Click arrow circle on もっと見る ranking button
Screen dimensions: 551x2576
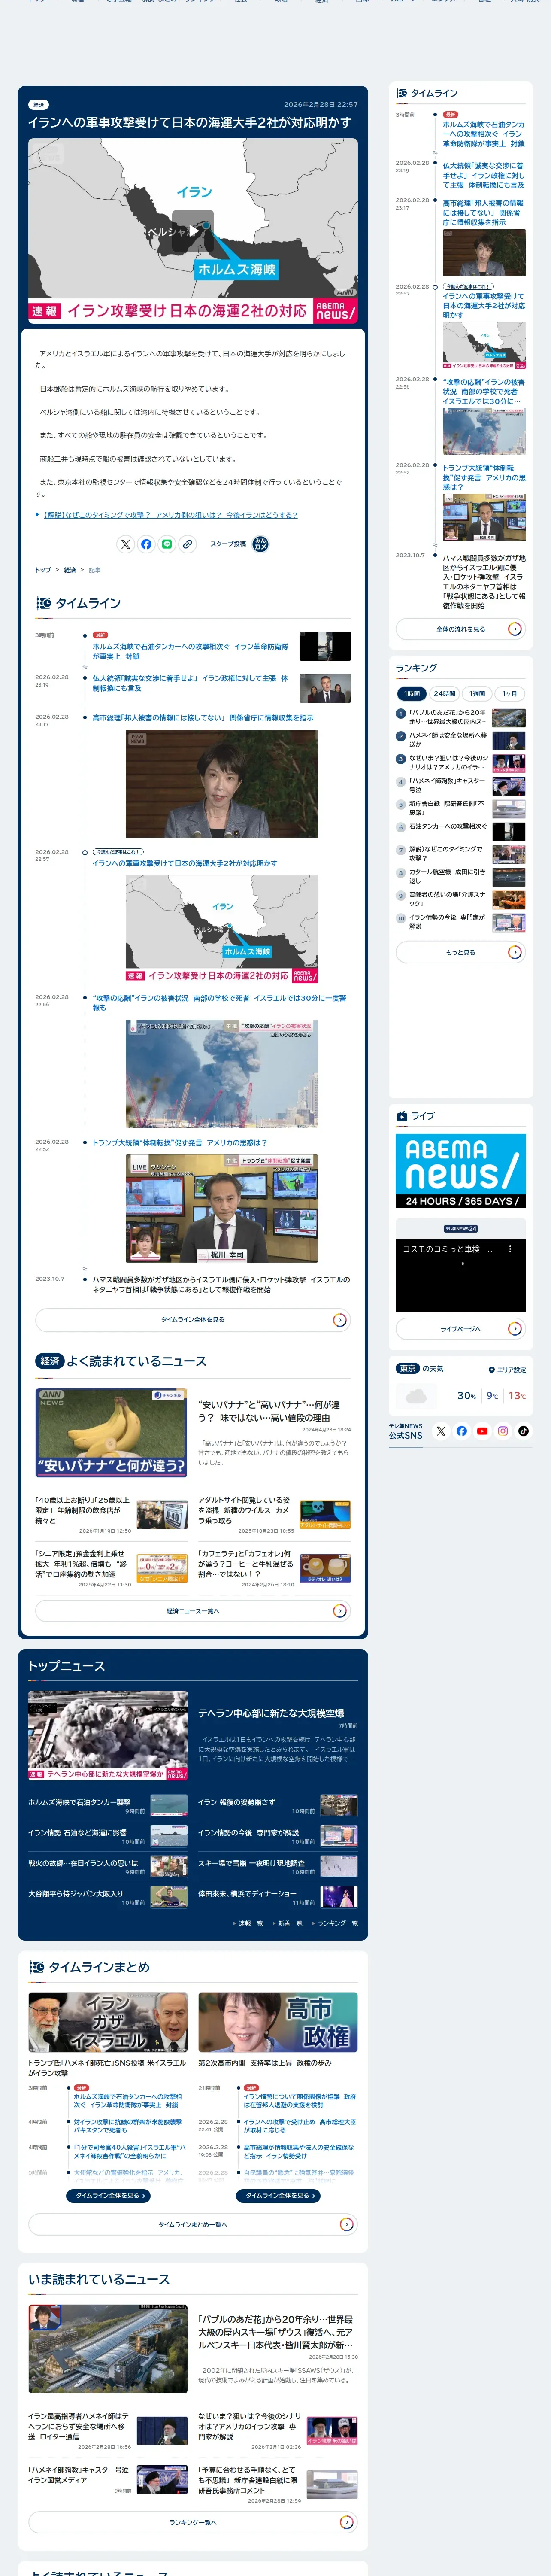point(514,952)
